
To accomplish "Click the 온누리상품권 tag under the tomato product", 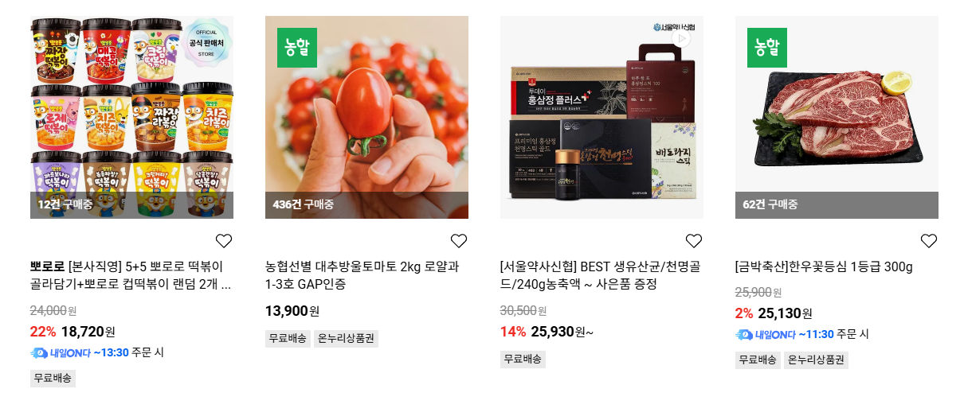I will (x=346, y=338).
